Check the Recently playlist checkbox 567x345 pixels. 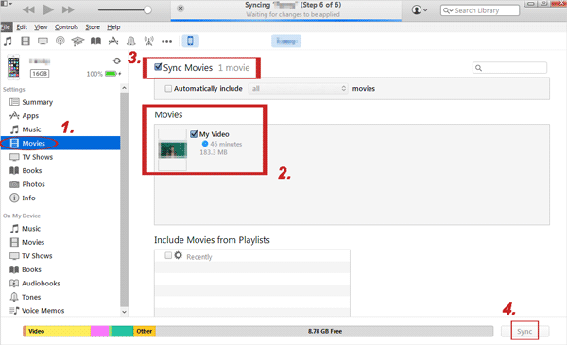click(x=168, y=255)
